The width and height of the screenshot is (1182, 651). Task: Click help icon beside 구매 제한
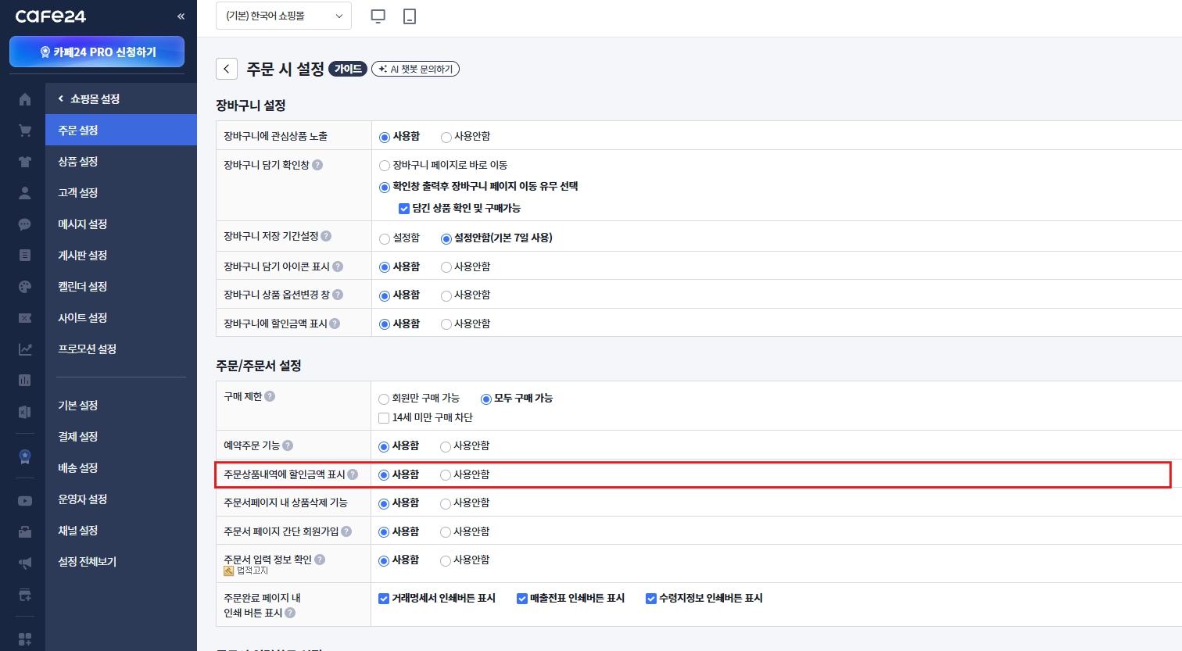270,396
